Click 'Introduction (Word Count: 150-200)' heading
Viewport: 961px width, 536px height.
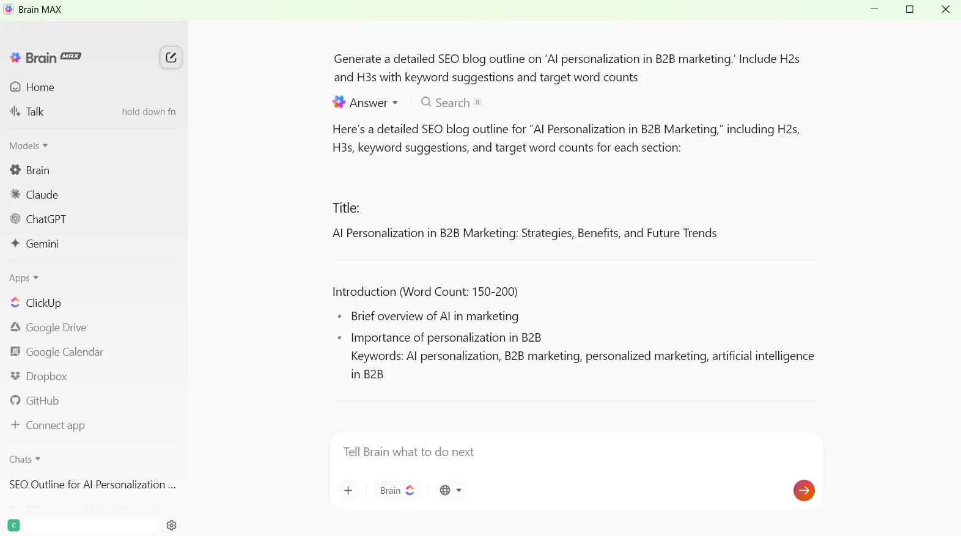click(425, 292)
